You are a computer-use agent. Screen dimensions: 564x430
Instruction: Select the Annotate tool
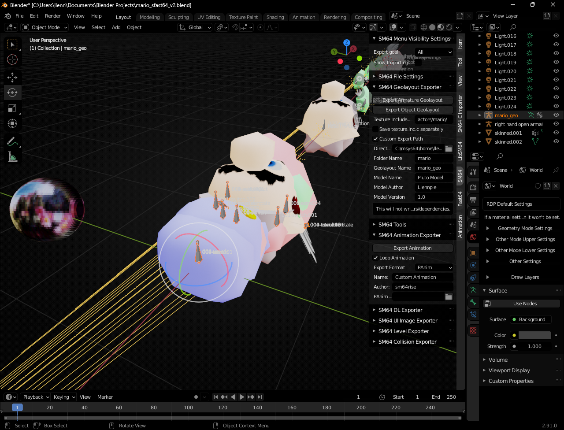(12, 142)
